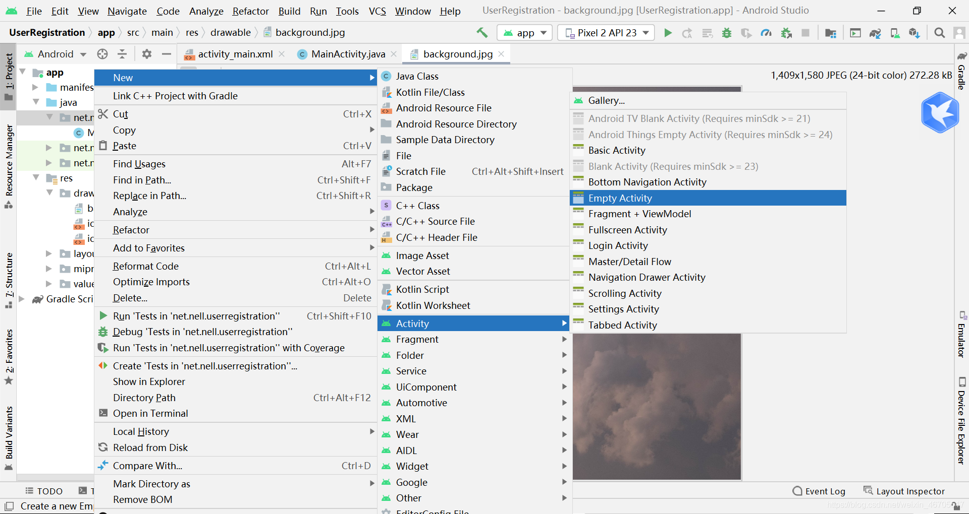
Task: Select Android Resource File option
Action: click(x=474, y=108)
